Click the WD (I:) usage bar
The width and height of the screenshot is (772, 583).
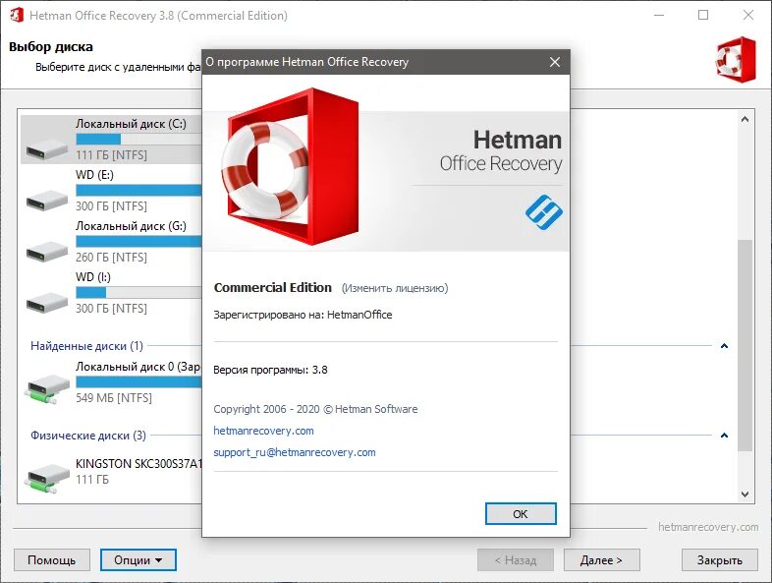[x=138, y=293]
